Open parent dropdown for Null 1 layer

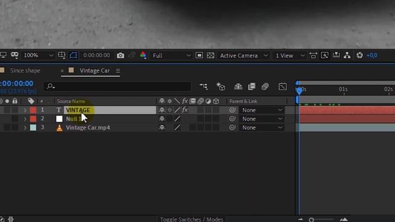pos(262,119)
